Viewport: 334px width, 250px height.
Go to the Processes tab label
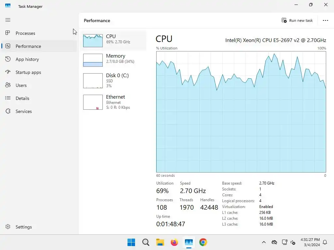pos(25,33)
